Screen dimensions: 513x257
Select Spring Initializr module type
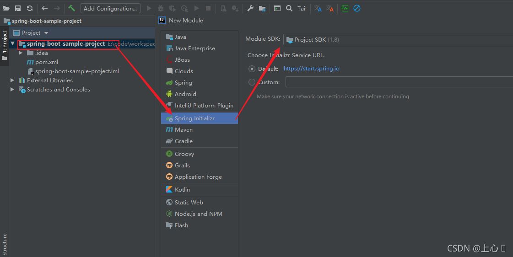[200, 118]
